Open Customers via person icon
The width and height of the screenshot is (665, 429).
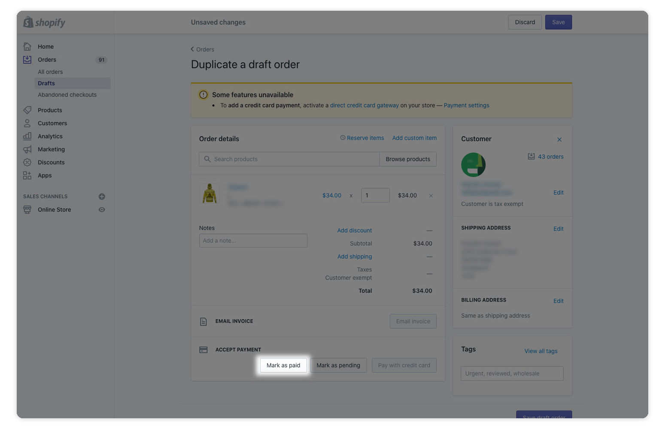[x=27, y=123]
